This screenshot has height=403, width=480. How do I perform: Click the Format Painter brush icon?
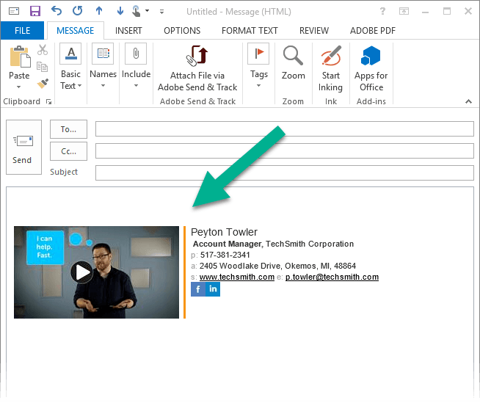(x=43, y=83)
